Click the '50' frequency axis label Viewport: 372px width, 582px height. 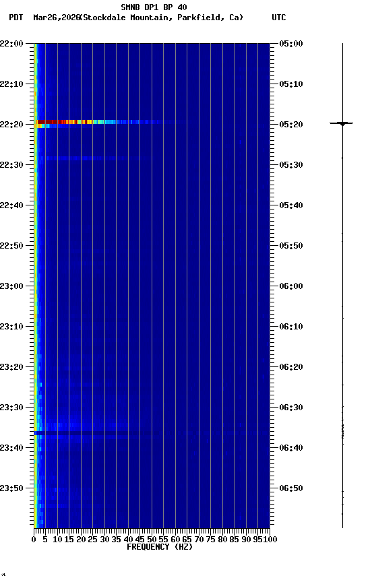[x=152, y=540]
